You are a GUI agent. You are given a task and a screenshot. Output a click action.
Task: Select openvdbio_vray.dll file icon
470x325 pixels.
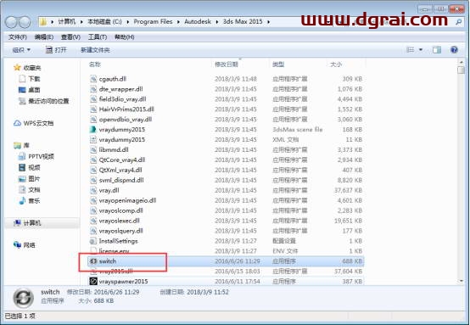click(x=93, y=120)
